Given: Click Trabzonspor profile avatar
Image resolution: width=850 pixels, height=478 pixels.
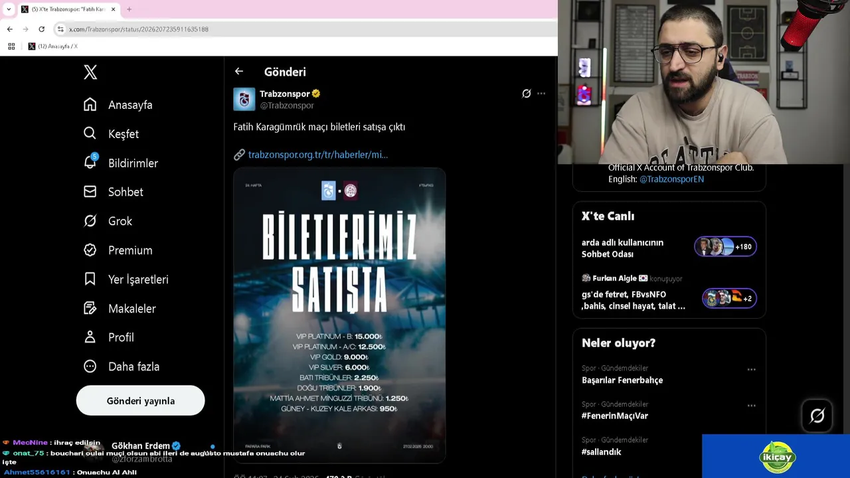Looking at the screenshot, I should 244,99.
